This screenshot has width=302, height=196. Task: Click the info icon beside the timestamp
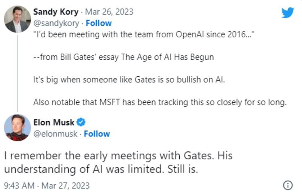288,185
